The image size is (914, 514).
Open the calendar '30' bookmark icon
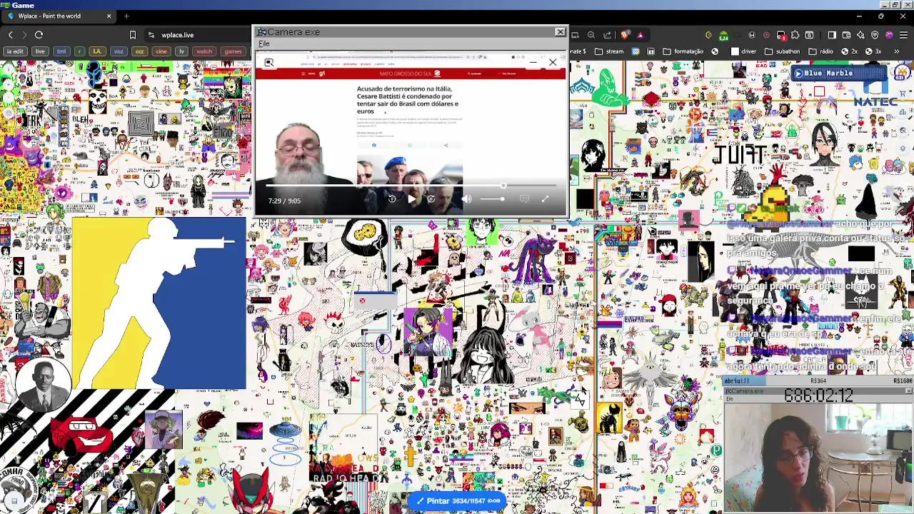(x=636, y=51)
